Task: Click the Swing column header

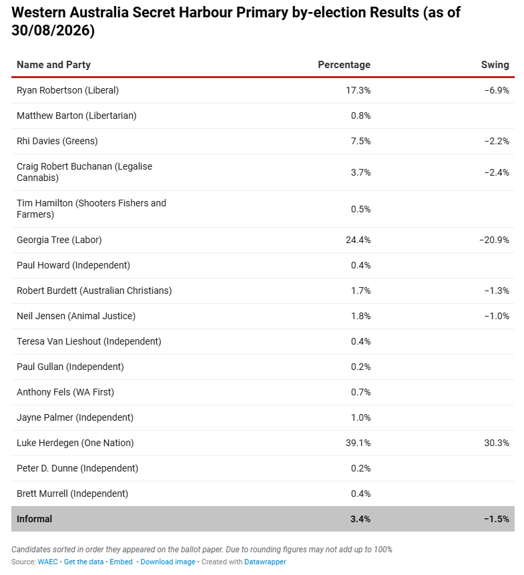Action: (495, 65)
